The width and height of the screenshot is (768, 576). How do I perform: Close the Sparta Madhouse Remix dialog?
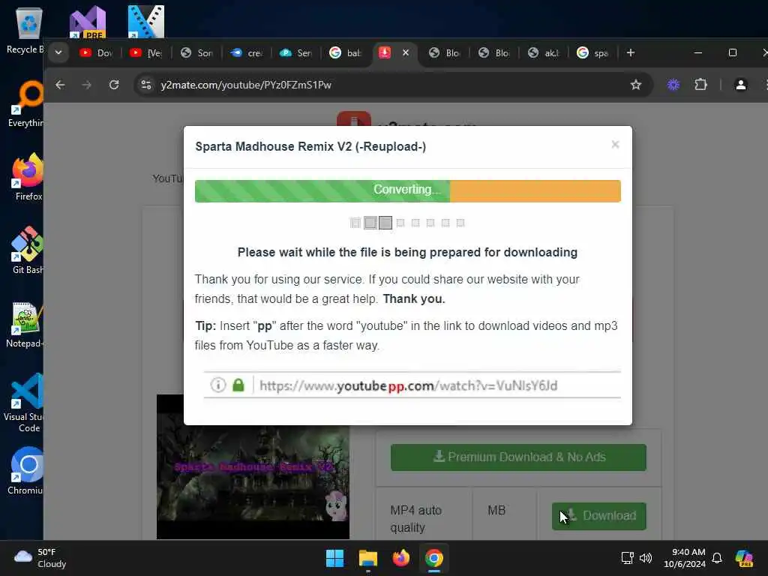coord(615,145)
